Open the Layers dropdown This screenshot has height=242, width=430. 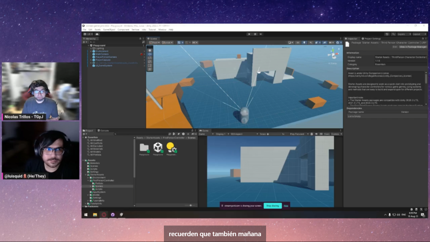pyautogui.click(x=404, y=34)
